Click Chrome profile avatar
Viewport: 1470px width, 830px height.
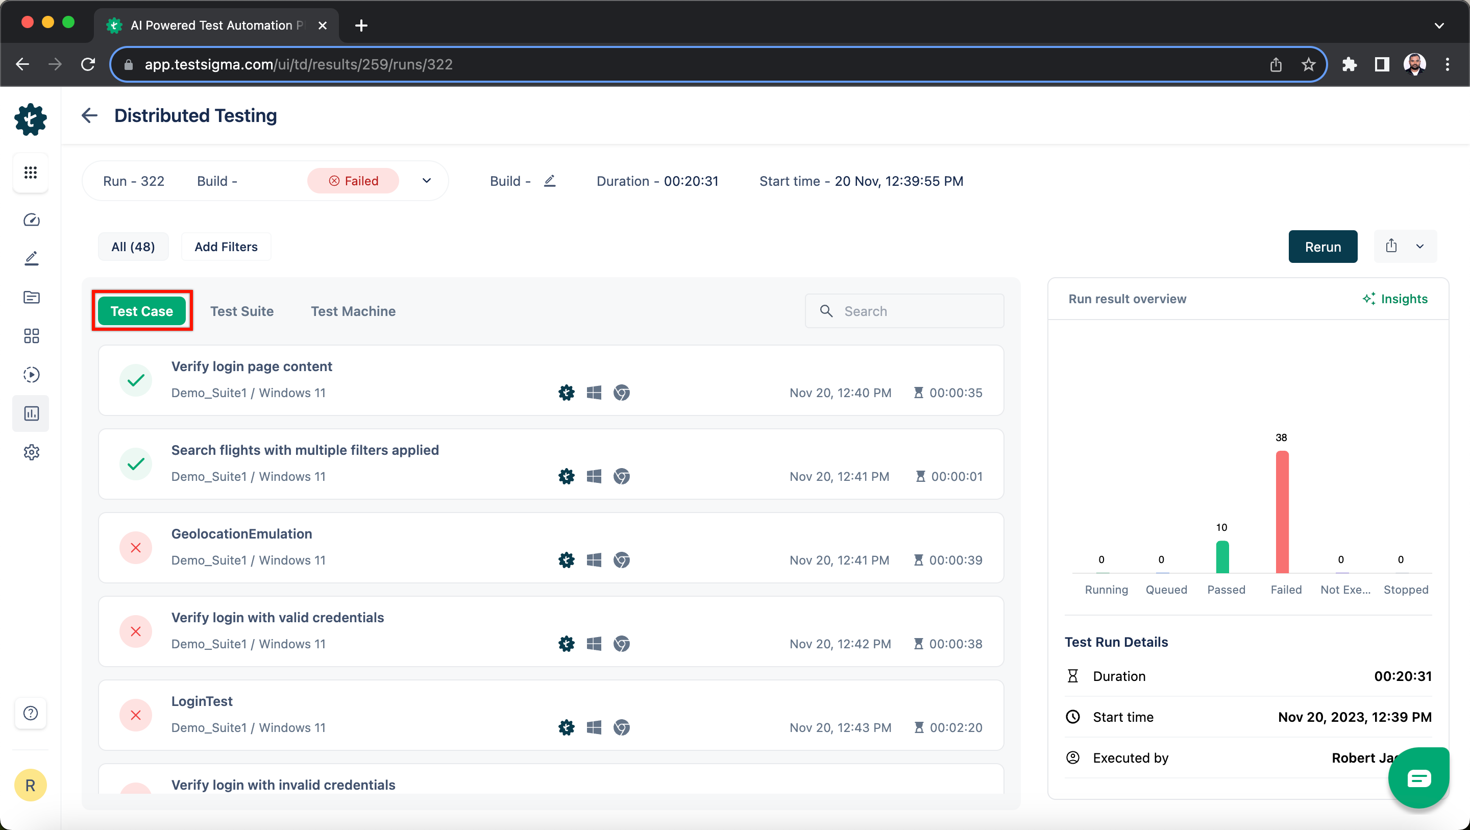(x=1415, y=64)
